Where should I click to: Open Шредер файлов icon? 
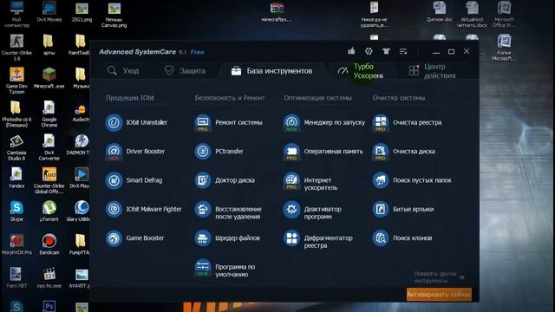pos(203,238)
